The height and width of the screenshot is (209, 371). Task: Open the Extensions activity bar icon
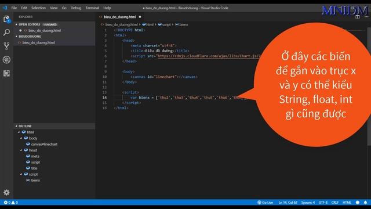[6, 73]
